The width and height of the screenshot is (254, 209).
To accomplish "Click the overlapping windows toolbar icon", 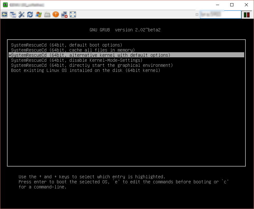I will click(x=13, y=14).
